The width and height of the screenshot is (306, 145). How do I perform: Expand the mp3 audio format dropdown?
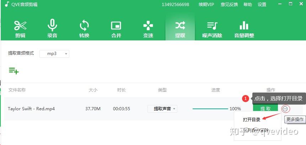pyautogui.click(x=54, y=54)
